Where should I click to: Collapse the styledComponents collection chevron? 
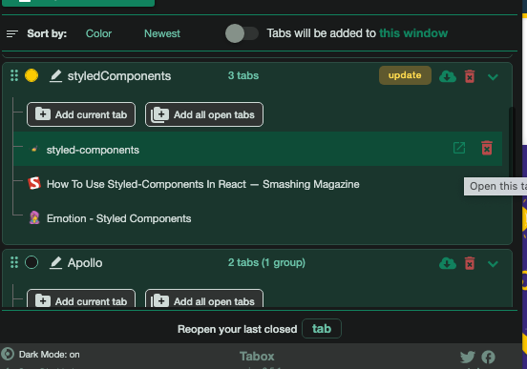tap(493, 77)
